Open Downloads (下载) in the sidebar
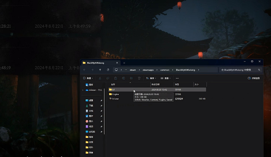The width and height of the screenshot is (271, 157). (91, 106)
